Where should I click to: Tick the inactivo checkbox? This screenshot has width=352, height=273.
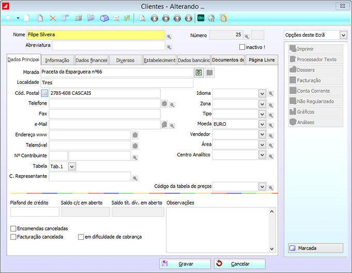(x=242, y=47)
